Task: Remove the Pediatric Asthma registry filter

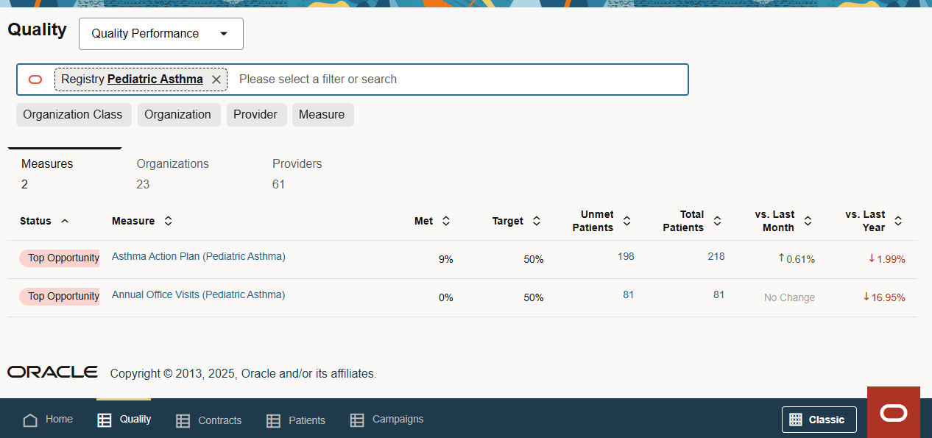Action: click(x=216, y=79)
